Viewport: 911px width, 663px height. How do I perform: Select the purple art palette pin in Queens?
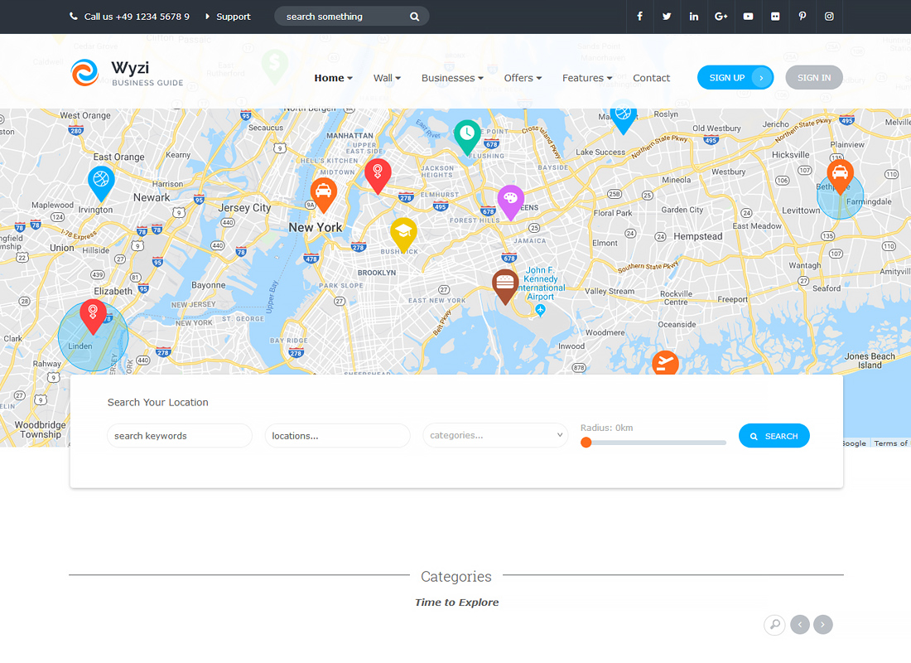coord(511,202)
